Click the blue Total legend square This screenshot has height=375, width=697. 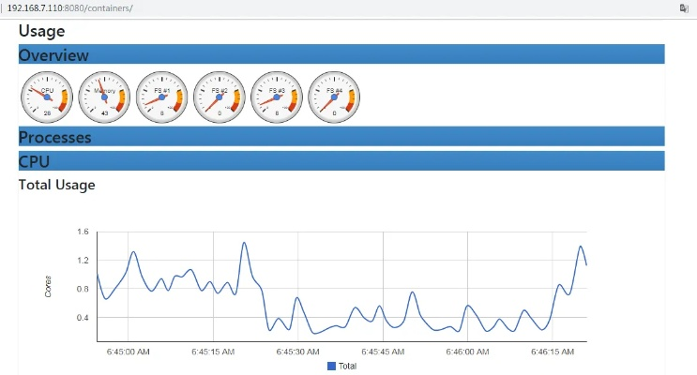coord(331,366)
